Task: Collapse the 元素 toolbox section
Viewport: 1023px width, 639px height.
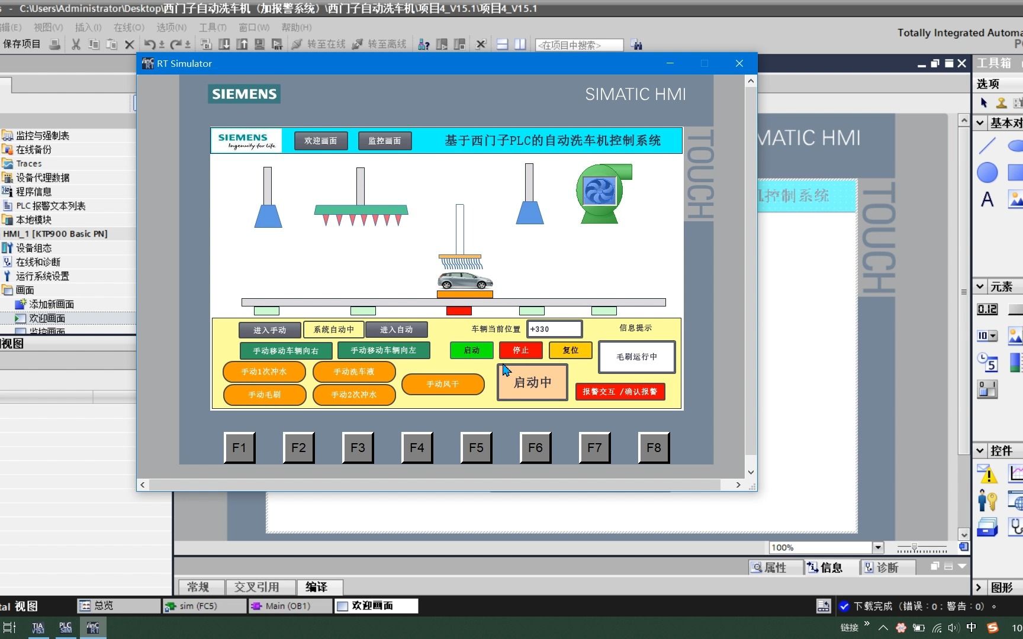Action: tap(980, 287)
